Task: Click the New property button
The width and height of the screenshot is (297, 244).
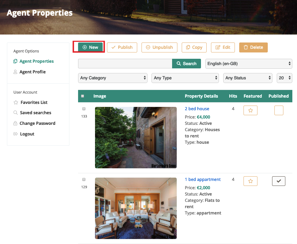Action: [x=90, y=47]
